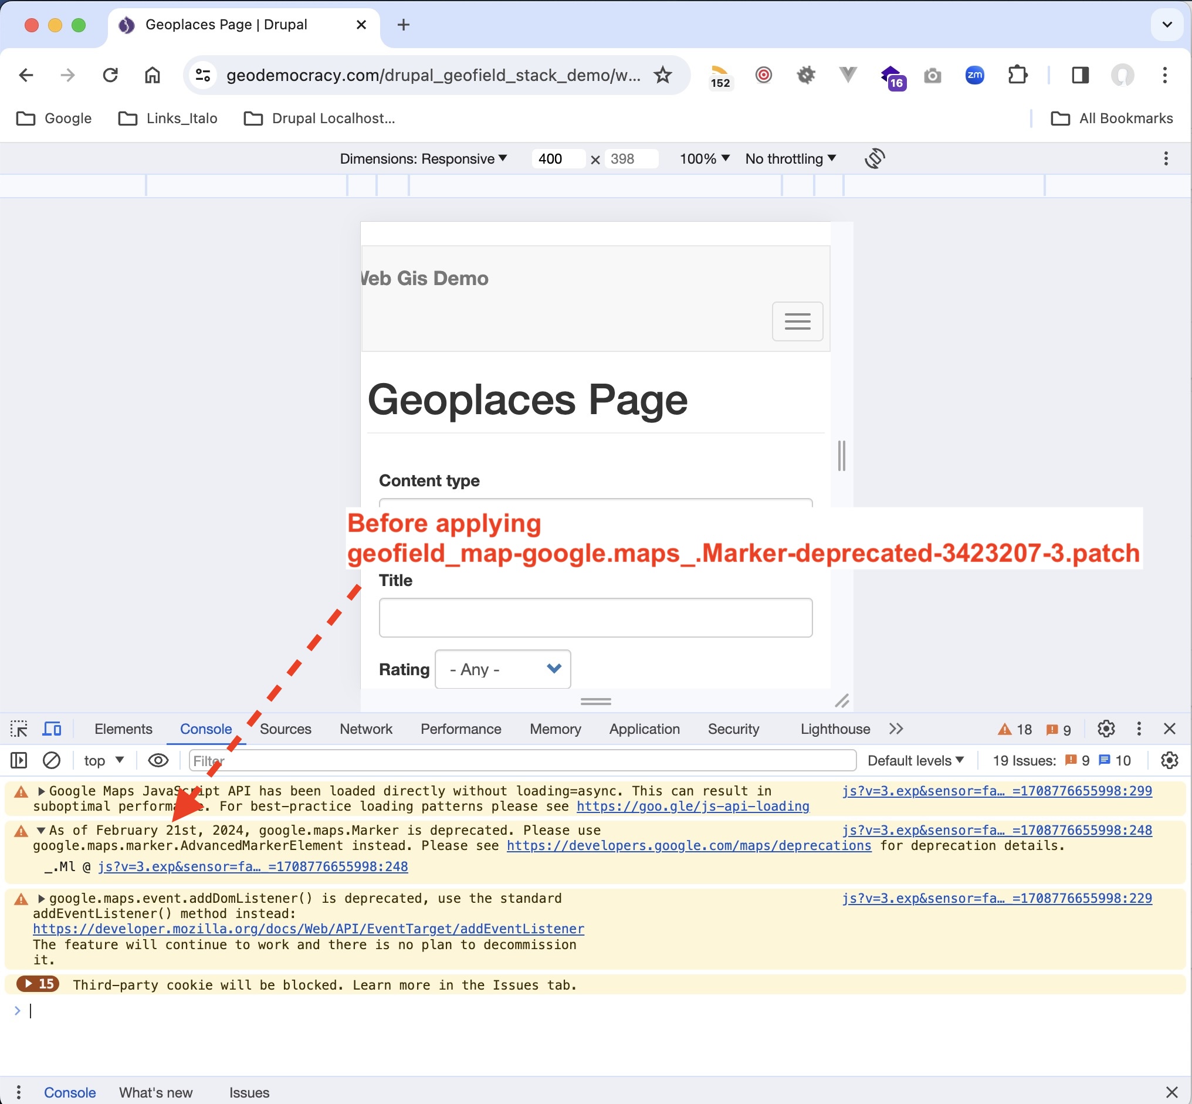Toggle the device toolbar icon in DevTools
Viewport: 1192px width, 1104px height.
(52, 729)
